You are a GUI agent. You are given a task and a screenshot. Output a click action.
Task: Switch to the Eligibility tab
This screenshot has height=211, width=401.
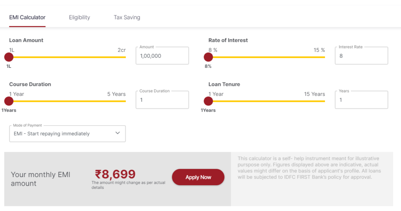click(x=79, y=17)
